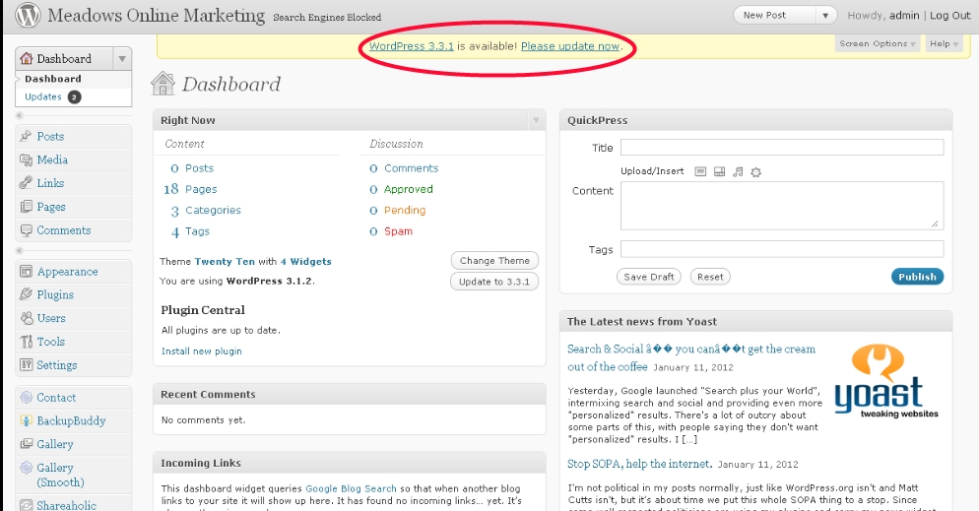Click the WordPress 3.3.1 link
979x511 pixels.
click(x=412, y=46)
